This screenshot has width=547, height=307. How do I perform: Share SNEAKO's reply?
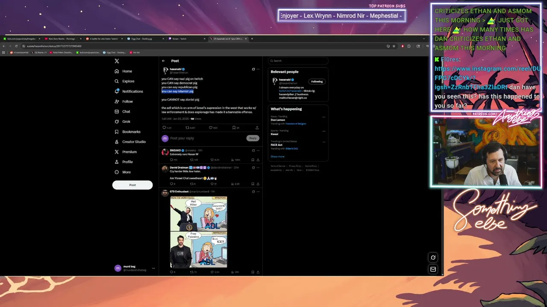point(258,160)
